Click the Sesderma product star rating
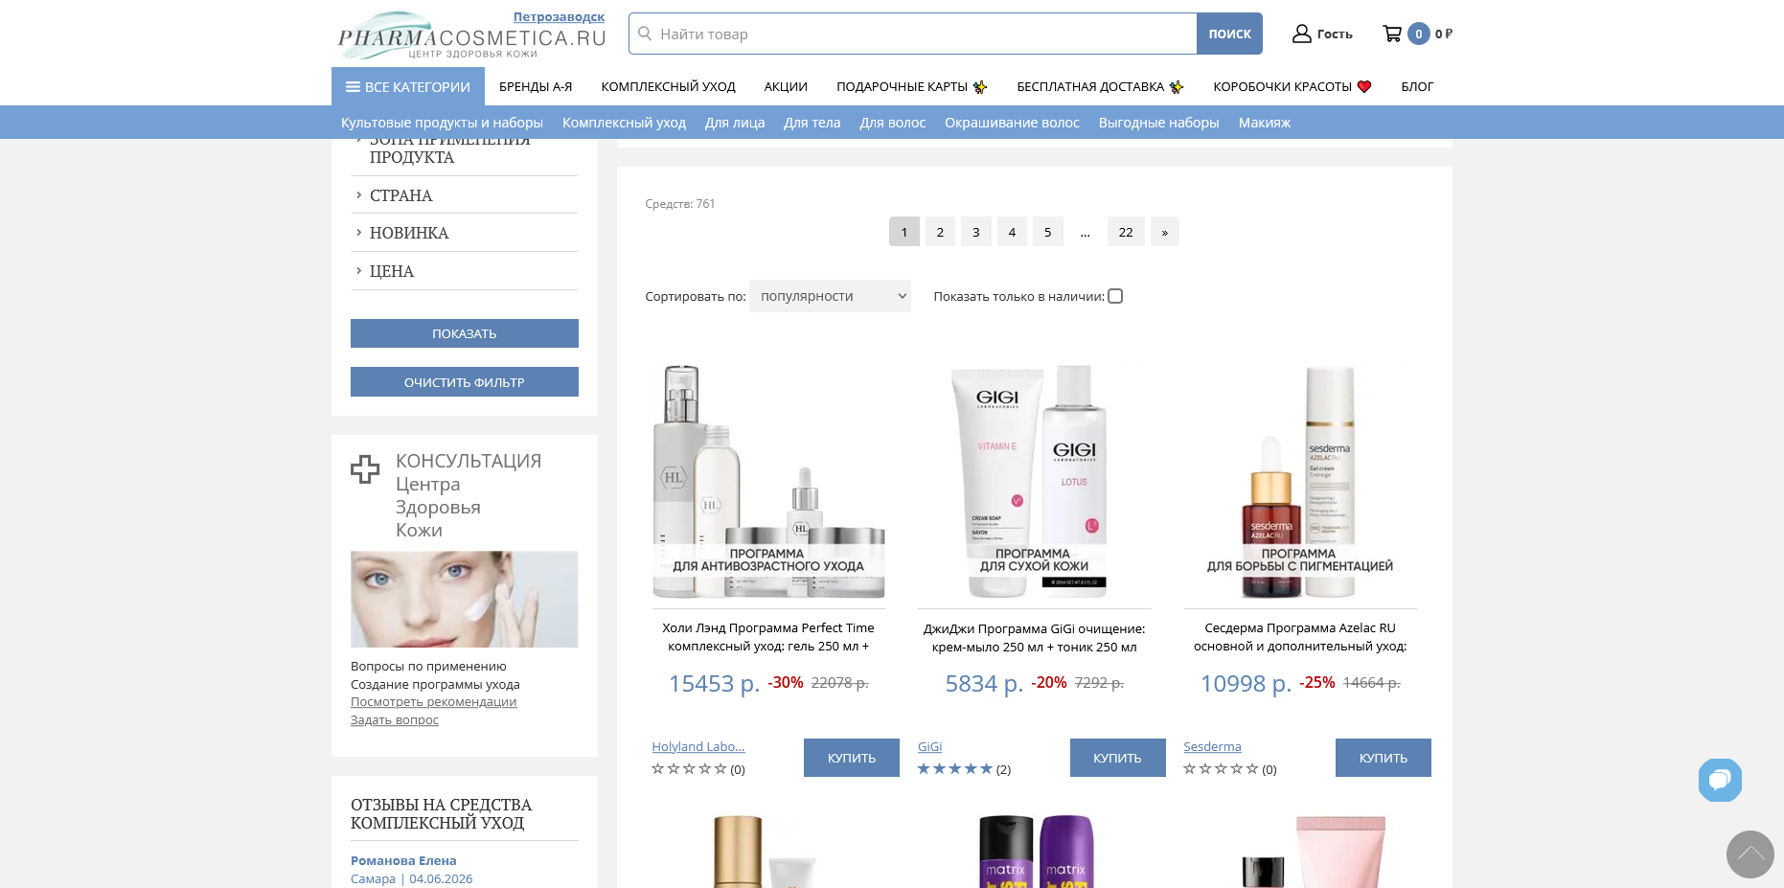 tap(1221, 768)
